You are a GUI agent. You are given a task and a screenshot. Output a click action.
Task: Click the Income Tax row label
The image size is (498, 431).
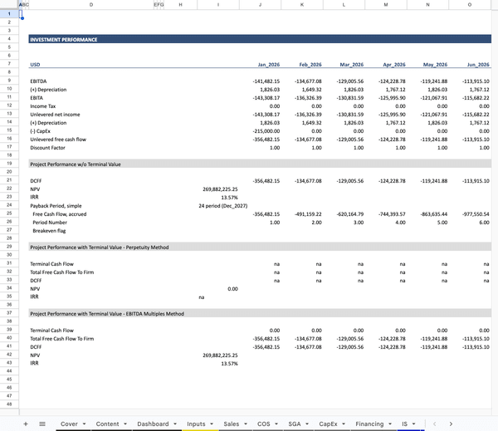point(43,106)
